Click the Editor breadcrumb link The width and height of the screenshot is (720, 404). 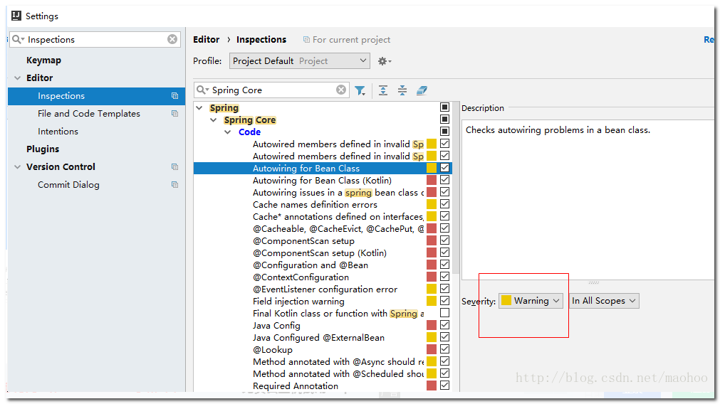click(207, 39)
